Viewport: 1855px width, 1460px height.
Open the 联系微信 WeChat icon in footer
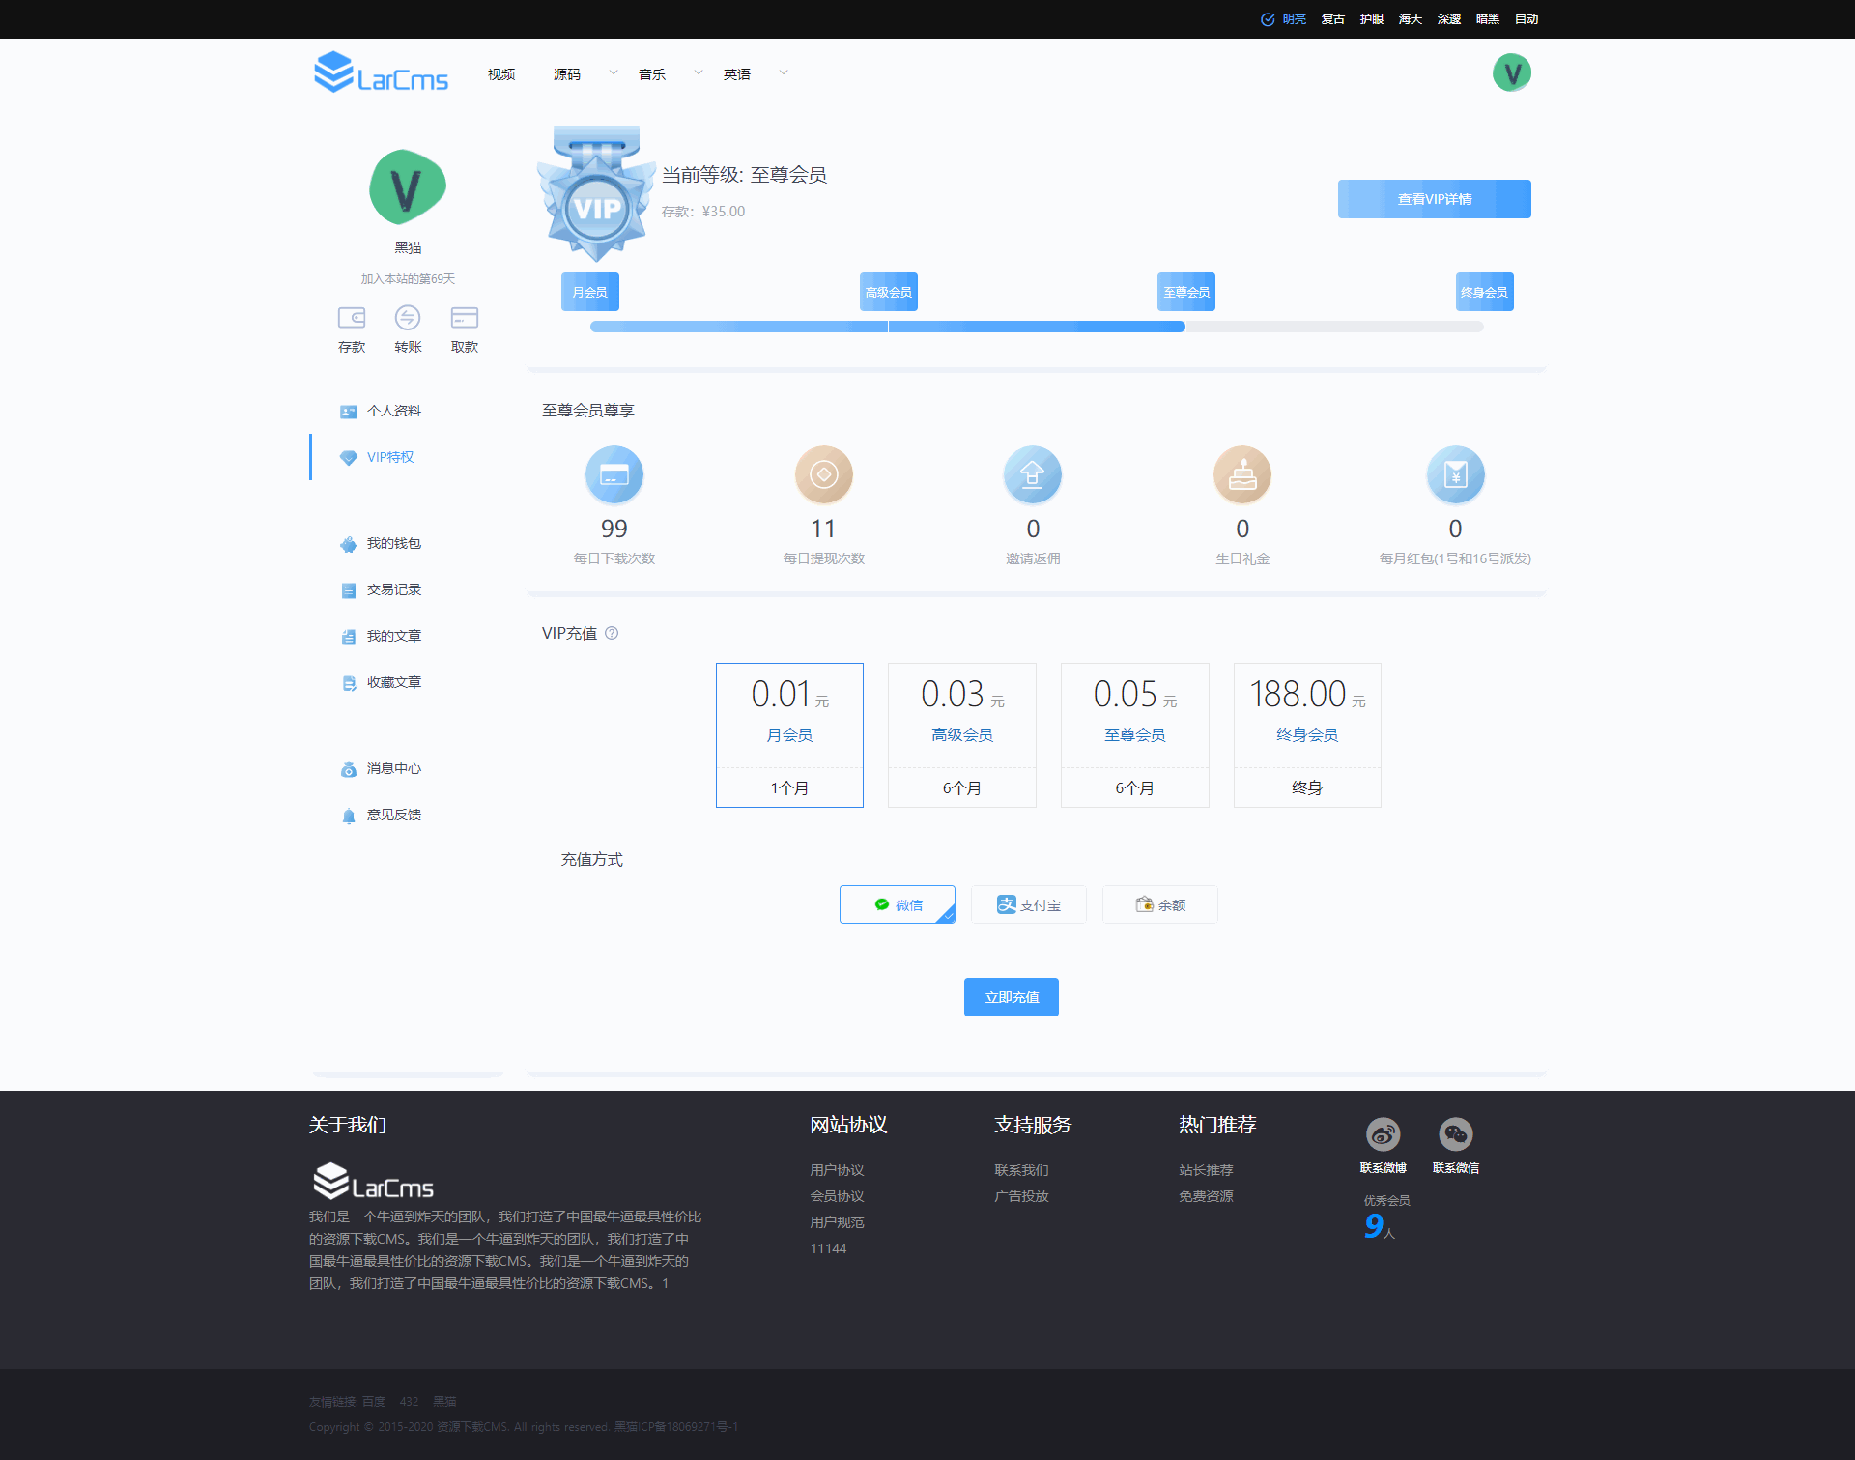pos(1455,1134)
